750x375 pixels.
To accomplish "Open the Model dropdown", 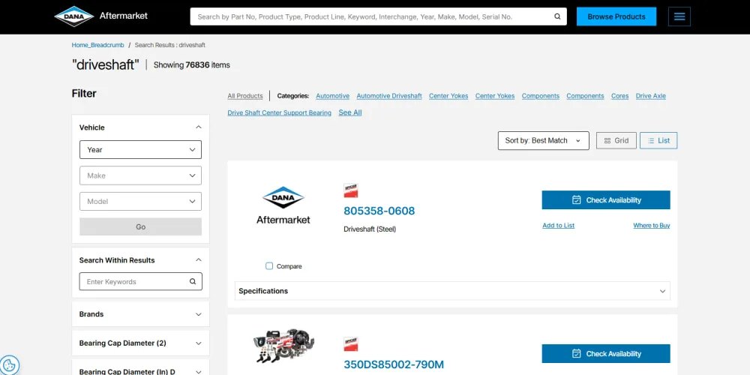I will (x=141, y=201).
